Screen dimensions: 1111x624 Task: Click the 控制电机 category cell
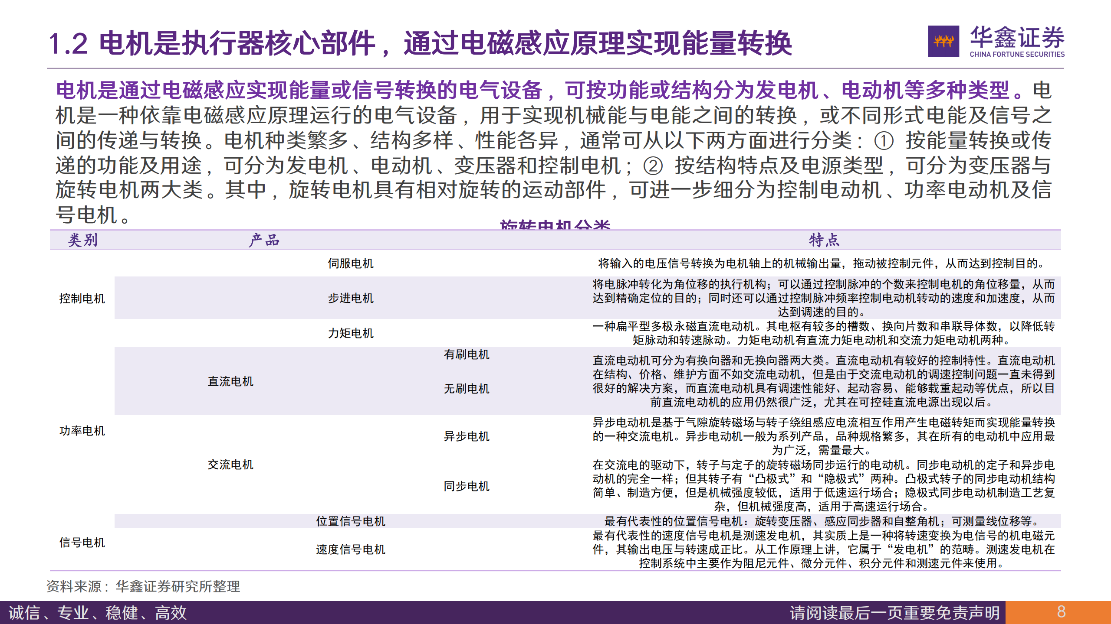(82, 299)
